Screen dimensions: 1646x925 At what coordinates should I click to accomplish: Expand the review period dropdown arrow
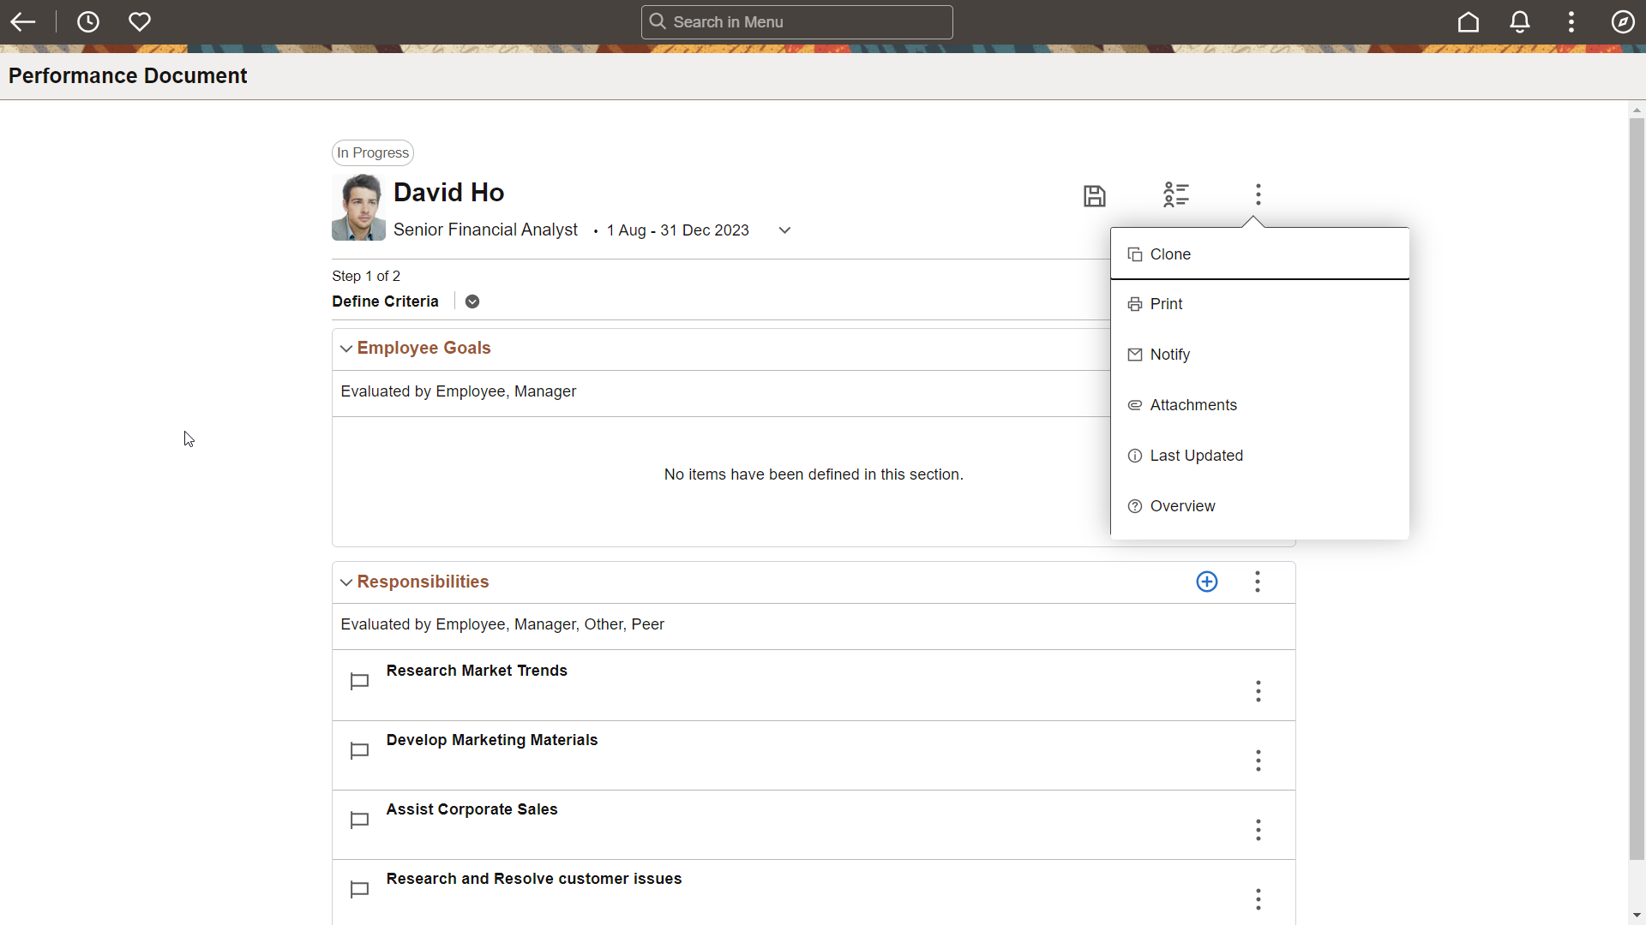pyautogui.click(x=784, y=230)
